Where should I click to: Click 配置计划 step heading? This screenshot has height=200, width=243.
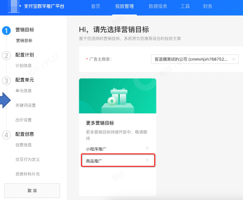(25, 55)
